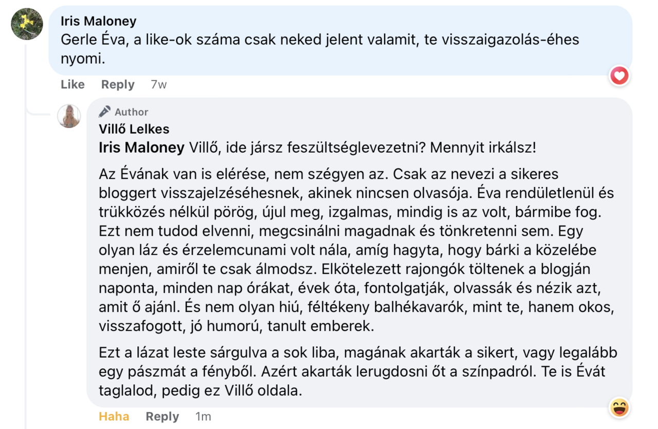
Task: Open Iris Maloney's yellow flower profile picture
Action: pos(27,24)
